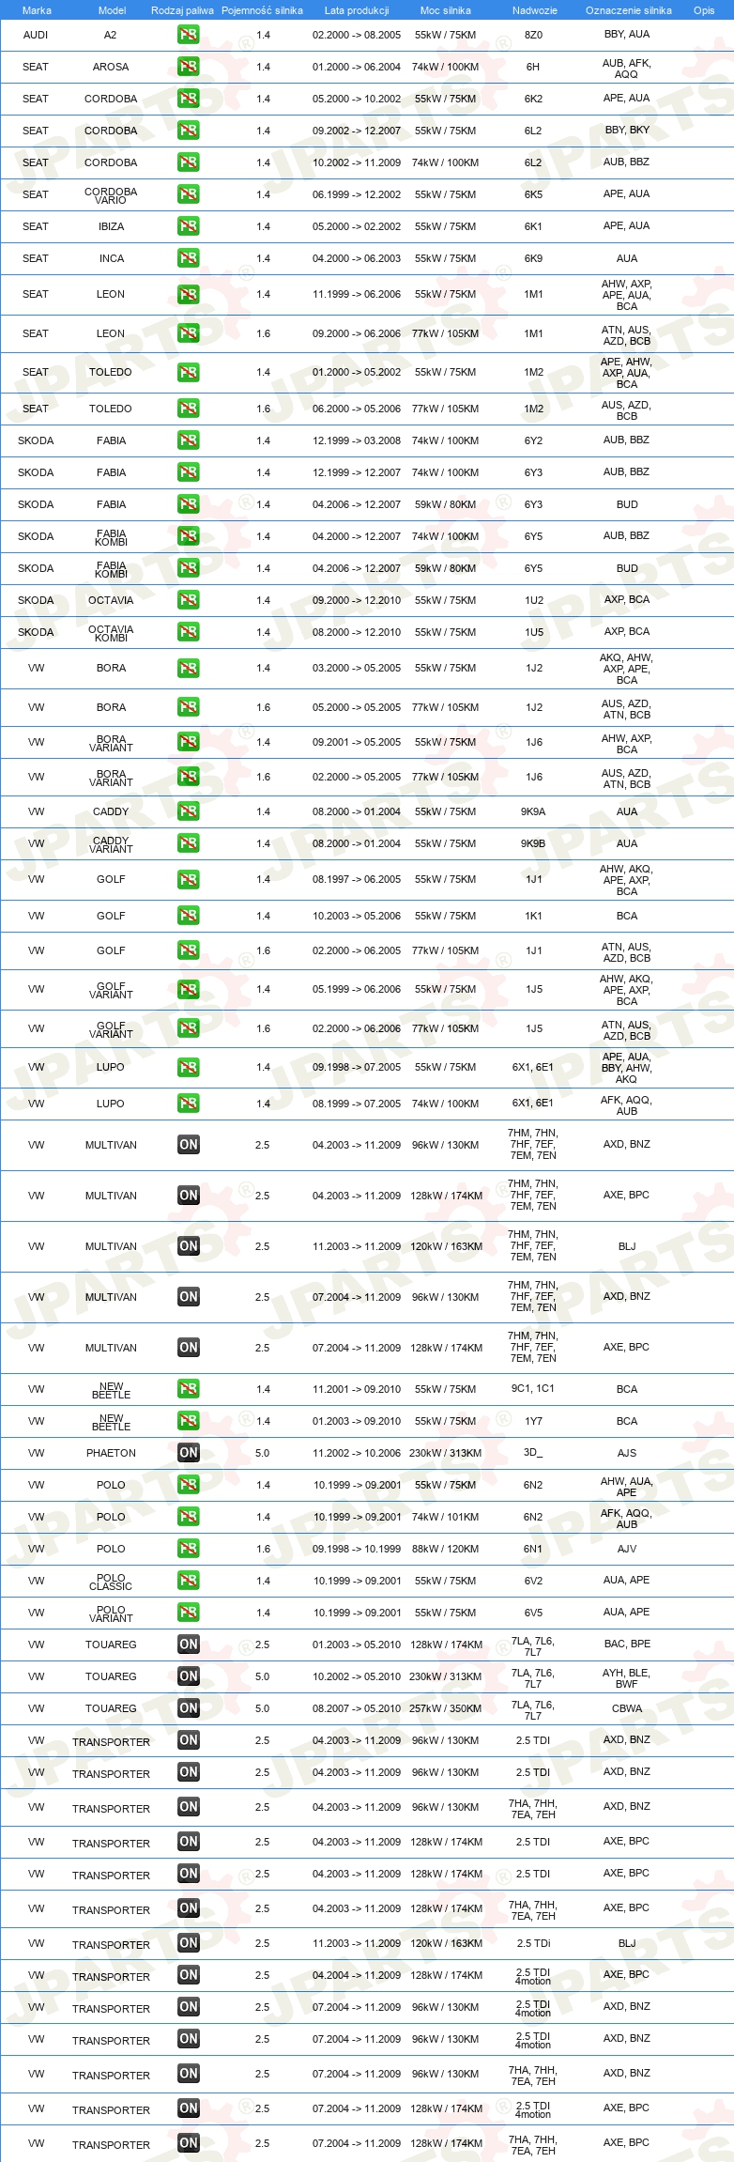This screenshot has width=734, height=2162.
Task: Click body code 6V2 in POLO CLASSIC row
Action: point(533,1581)
